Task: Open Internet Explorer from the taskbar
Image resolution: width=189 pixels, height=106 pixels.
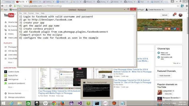Action: (x=11, y=103)
